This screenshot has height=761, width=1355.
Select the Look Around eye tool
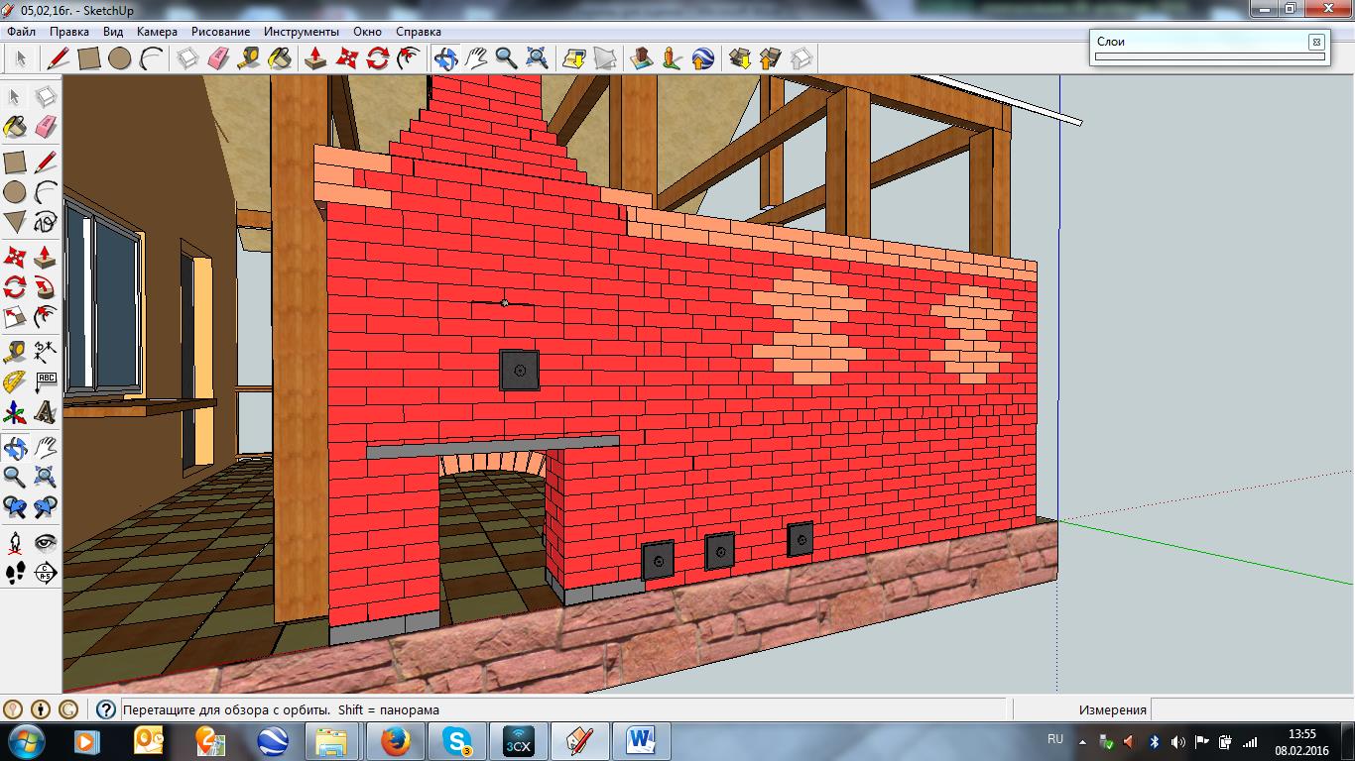point(46,542)
